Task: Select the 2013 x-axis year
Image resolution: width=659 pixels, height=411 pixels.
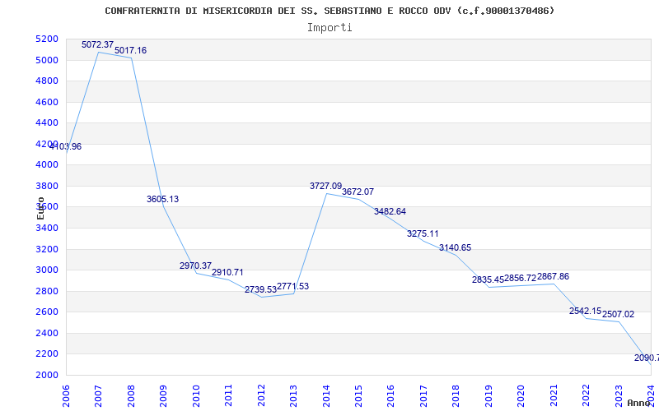Action: 293,396
